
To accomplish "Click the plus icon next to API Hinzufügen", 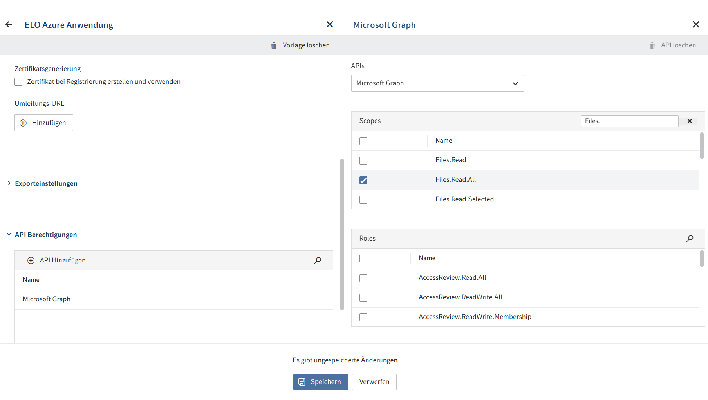I will [31, 261].
